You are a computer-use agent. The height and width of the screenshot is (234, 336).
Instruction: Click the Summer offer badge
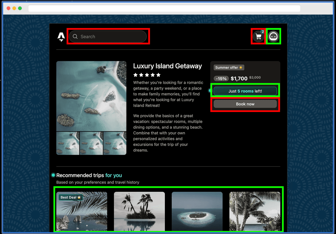click(229, 67)
